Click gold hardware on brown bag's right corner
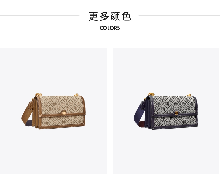This screenshot has width=220, height=175. click(x=76, y=95)
